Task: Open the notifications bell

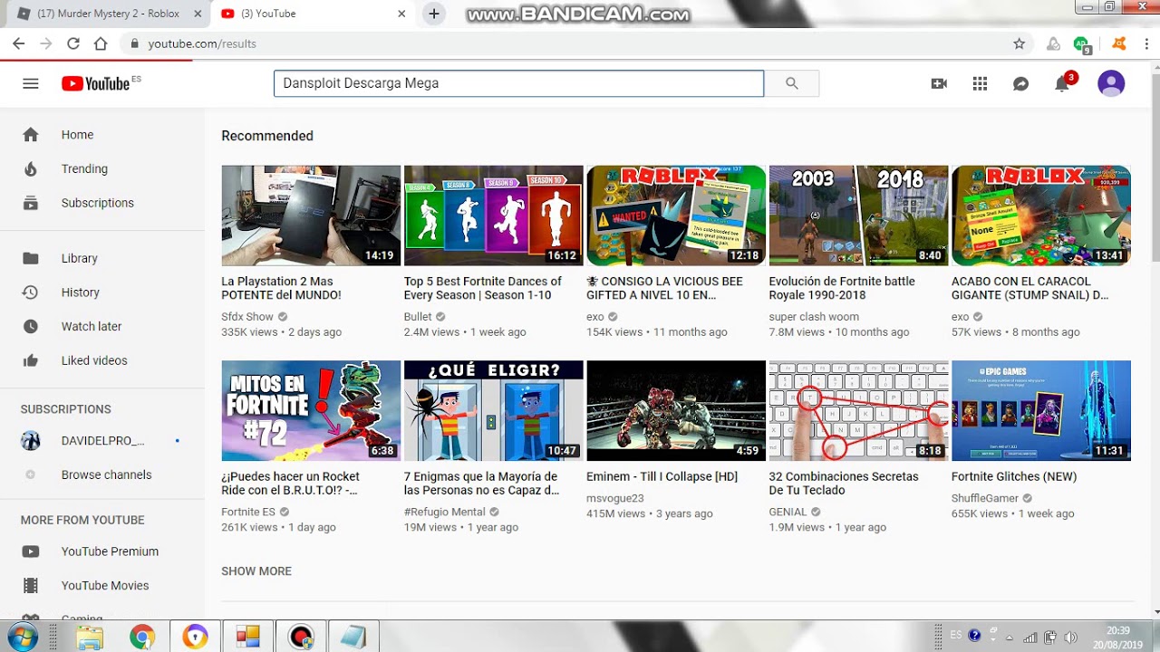Action: [x=1062, y=83]
